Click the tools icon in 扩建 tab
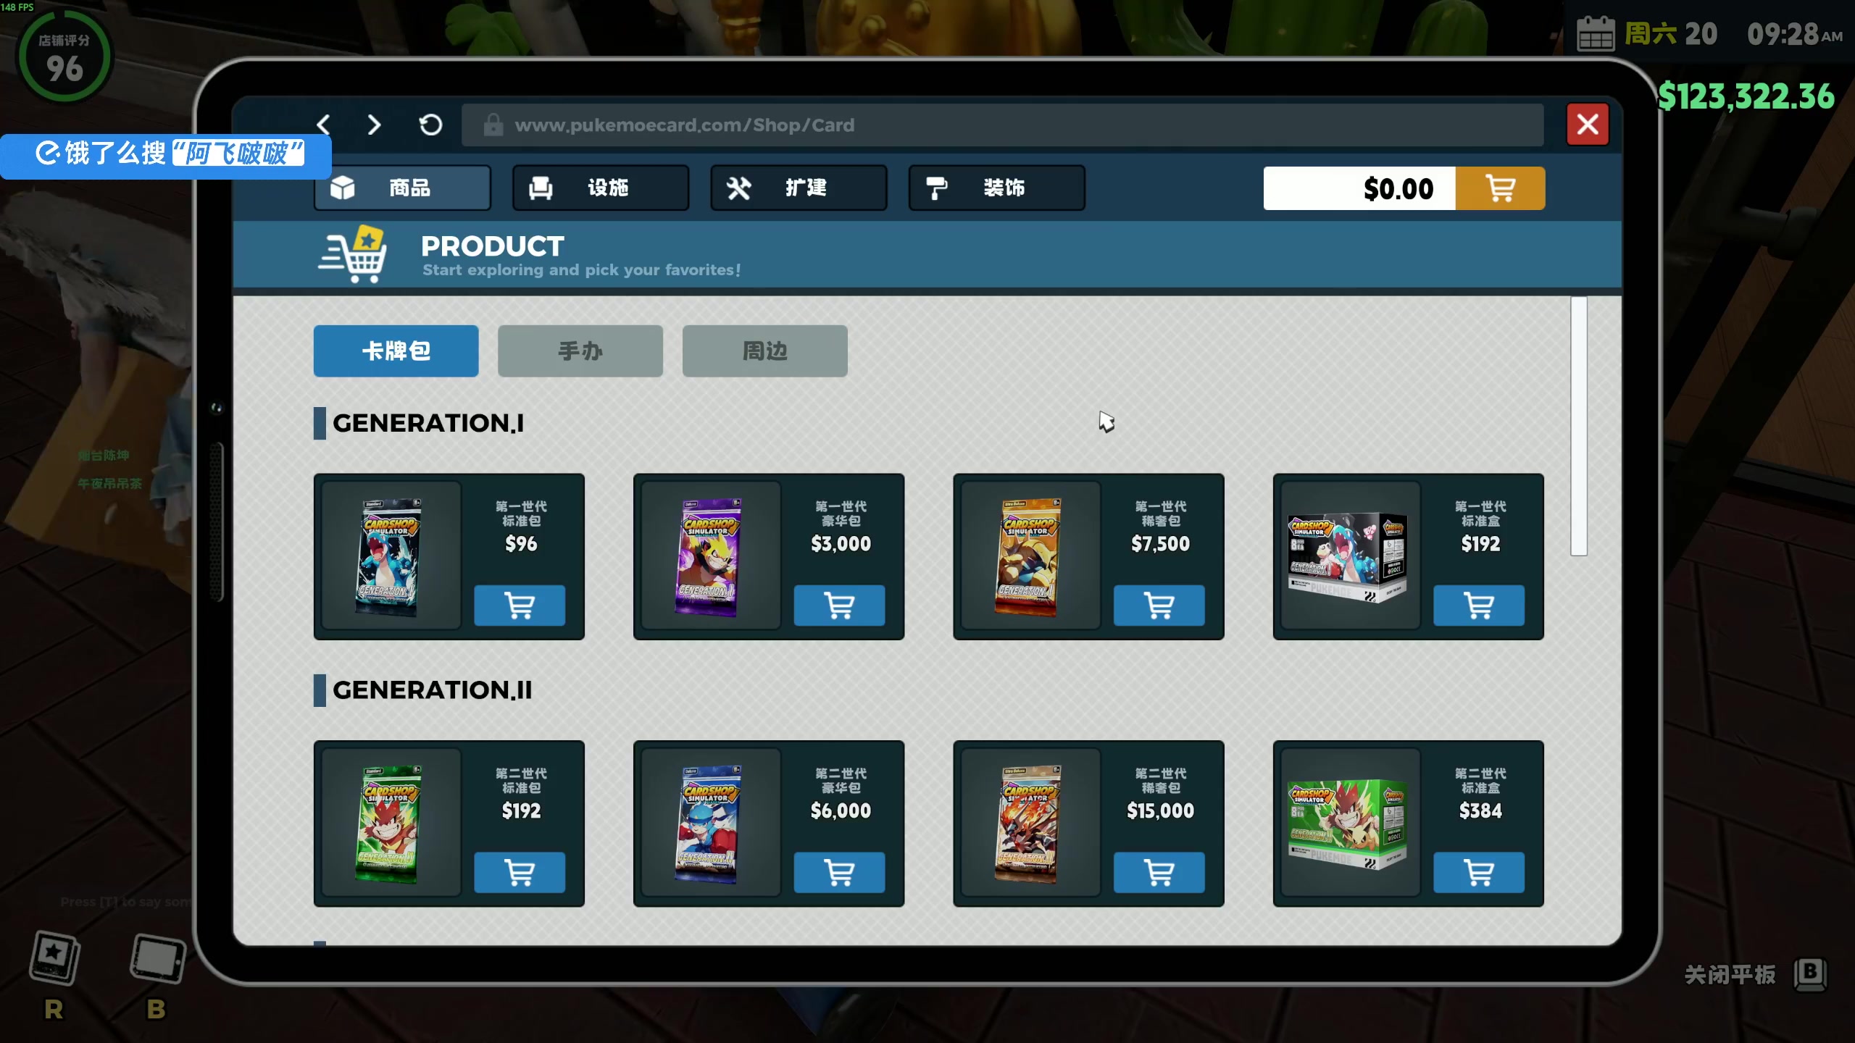 (738, 188)
